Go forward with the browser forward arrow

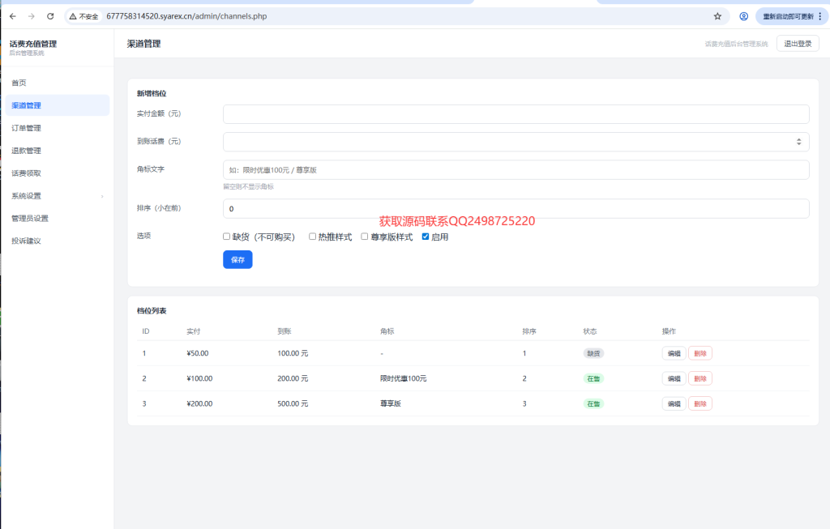(x=32, y=16)
